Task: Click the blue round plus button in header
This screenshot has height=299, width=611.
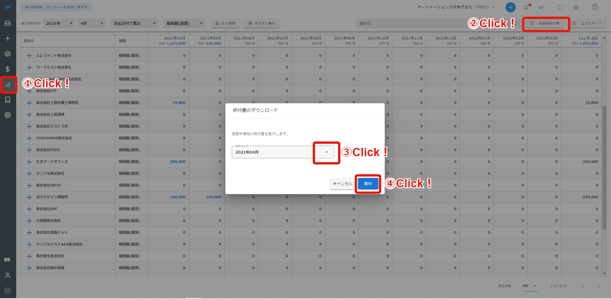Action: pos(510,7)
